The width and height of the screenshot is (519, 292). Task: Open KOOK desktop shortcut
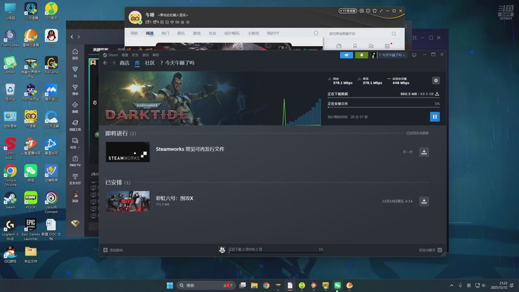click(30, 201)
